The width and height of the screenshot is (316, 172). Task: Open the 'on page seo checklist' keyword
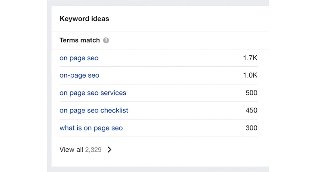[94, 110]
